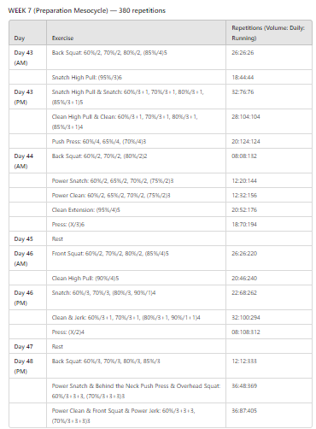This screenshot has height=429, width=316.
Task: Click the Clean High Pull (90%/4)5 cell
Action: pos(137,278)
